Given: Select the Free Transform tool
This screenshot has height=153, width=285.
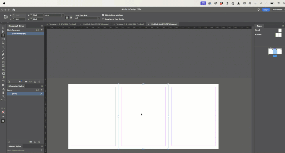Looking at the screenshot, I should click(x=3, y=74).
